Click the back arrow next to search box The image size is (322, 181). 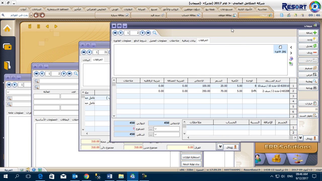pos(36,15)
